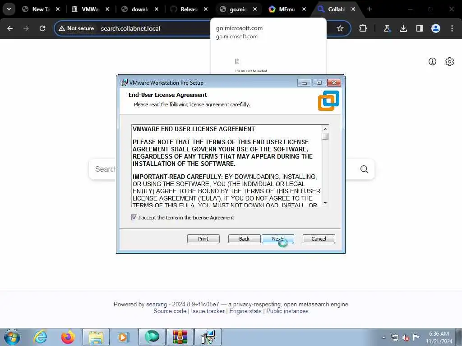Viewport: 462px width, 346px height.
Task: Launch Internet Explorer from the taskbar
Action: pyautogui.click(x=40, y=337)
